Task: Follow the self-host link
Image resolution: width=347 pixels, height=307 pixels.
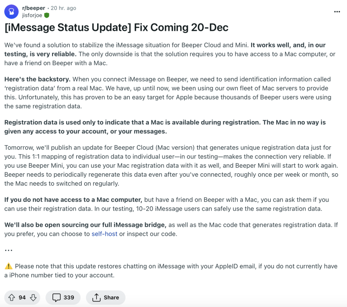Action: tap(104, 234)
